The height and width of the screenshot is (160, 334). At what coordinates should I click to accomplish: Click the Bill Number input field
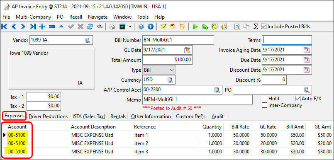[x=178, y=40]
